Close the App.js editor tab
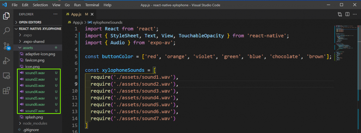This screenshot has height=133, width=361. (x=92, y=14)
